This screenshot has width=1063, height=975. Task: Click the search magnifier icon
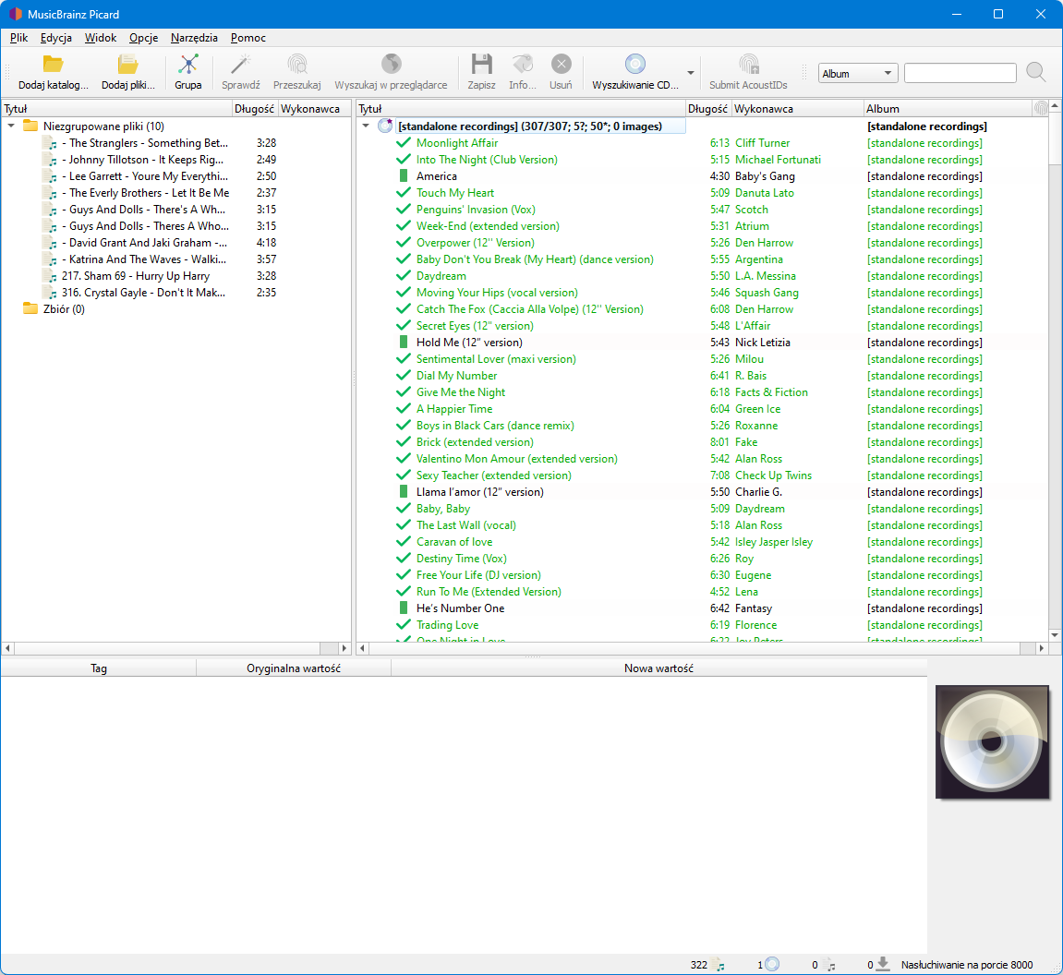click(x=1036, y=72)
